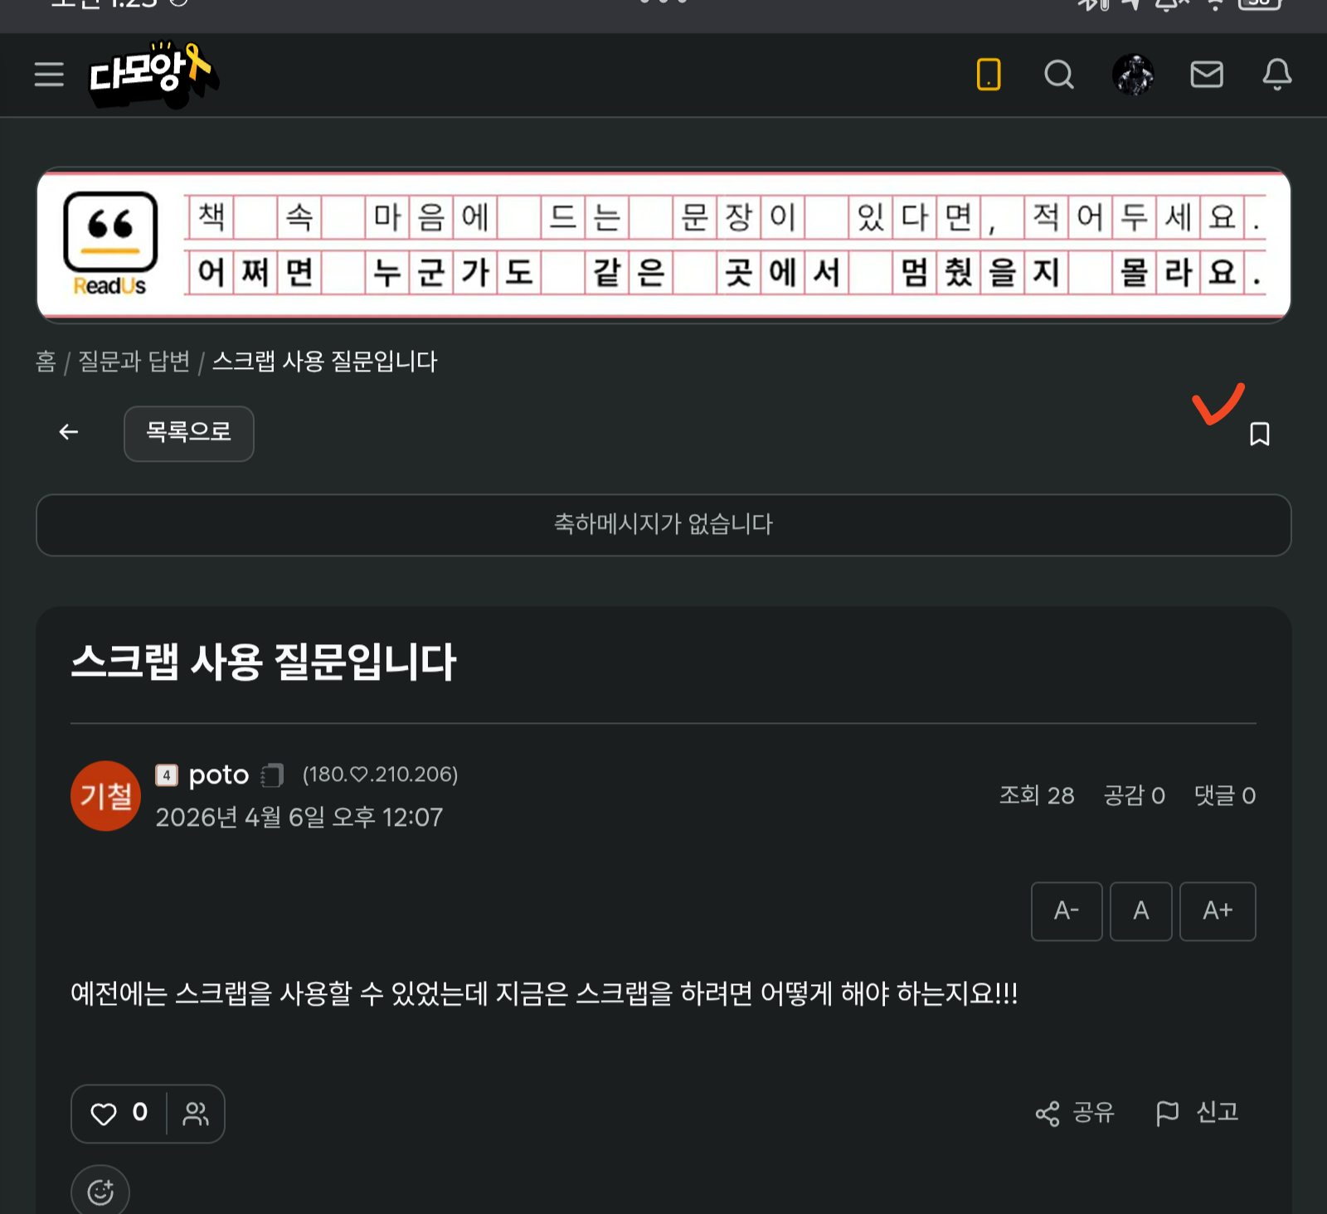Viewport: 1327px width, 1214px height.
Task: Open poto author profile name
Action: (219, 775)
